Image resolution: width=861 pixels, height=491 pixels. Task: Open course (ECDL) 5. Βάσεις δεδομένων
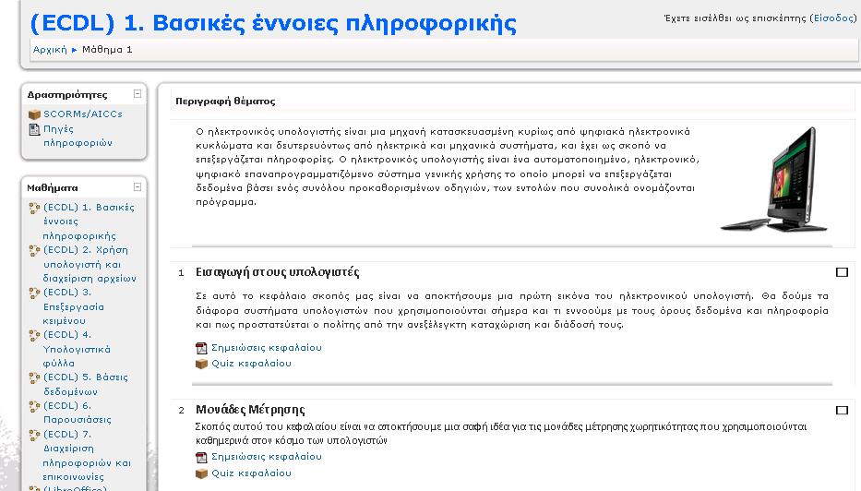tap(86, 385)
